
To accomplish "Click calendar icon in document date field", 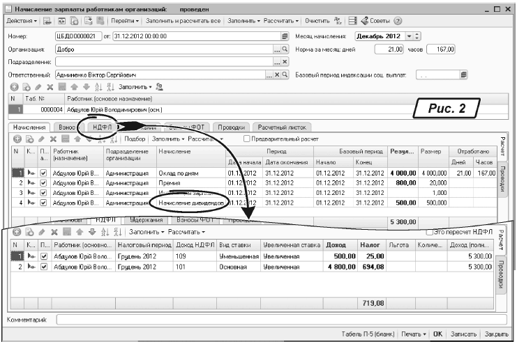I will 284,36.
